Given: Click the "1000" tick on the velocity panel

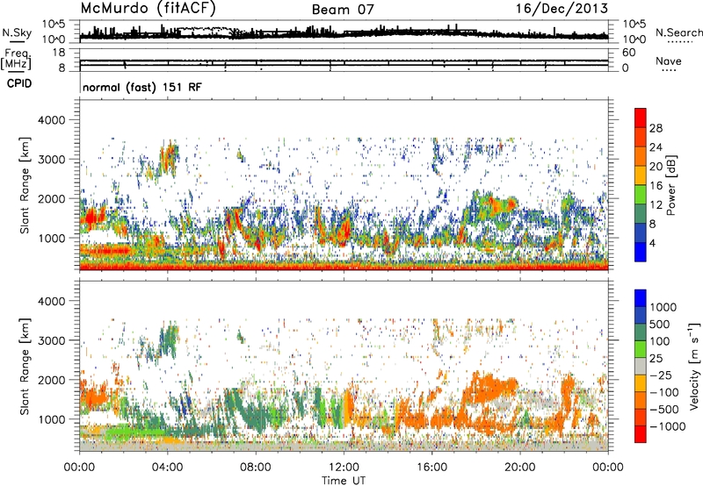Looking at the screenshot, I should pyautogui.click(x=52, y=419).
